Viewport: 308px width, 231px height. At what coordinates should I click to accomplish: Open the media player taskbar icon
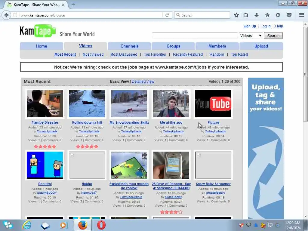(63, 225)
